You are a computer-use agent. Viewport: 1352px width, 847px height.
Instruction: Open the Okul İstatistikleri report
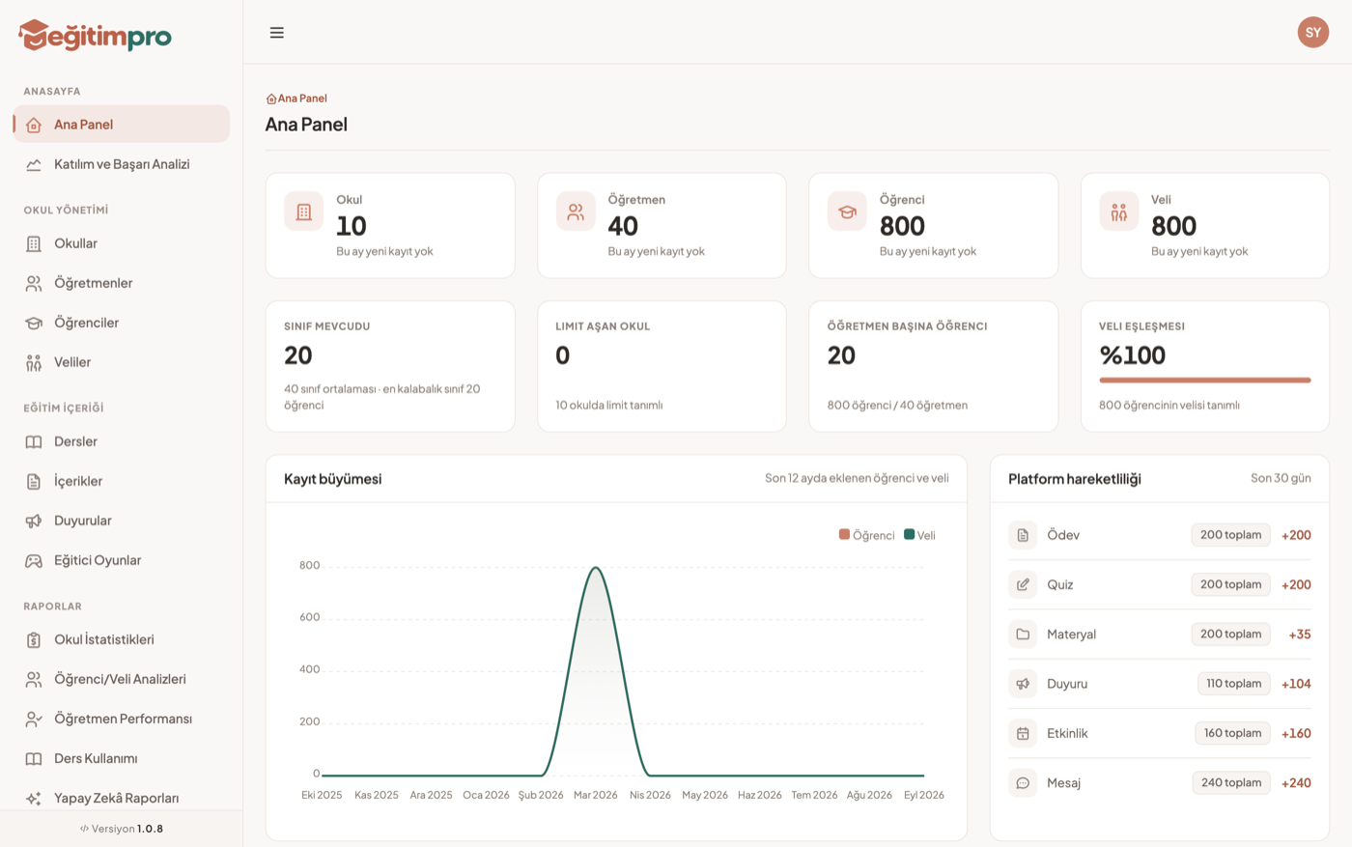(122, 639)
